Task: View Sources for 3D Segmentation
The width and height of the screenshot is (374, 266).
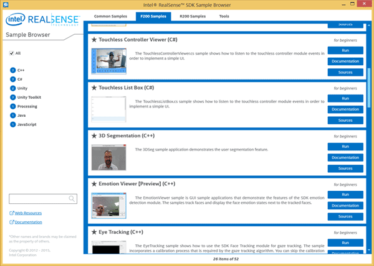Action: click(x=345, y=168)
